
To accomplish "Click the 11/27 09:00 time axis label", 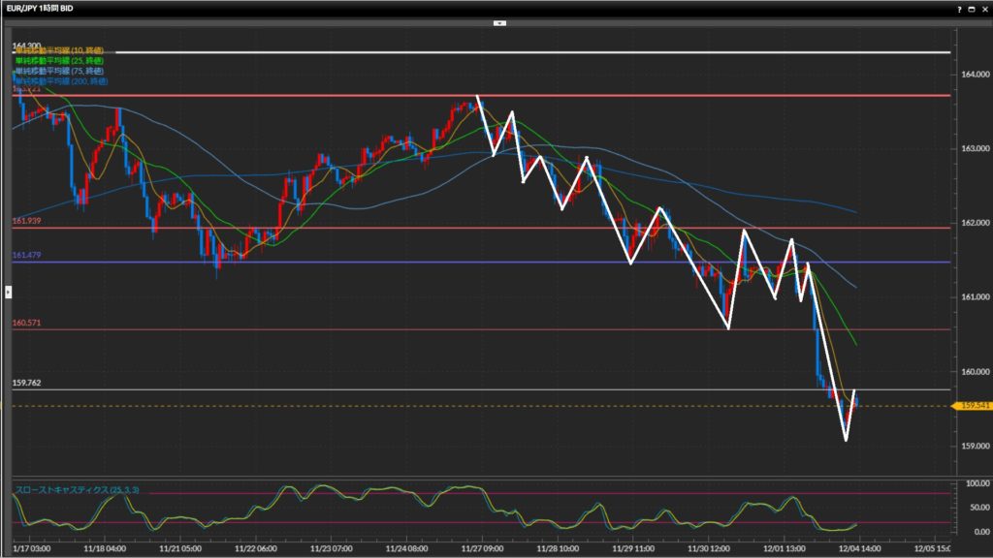I will click(x=484, y=547).
